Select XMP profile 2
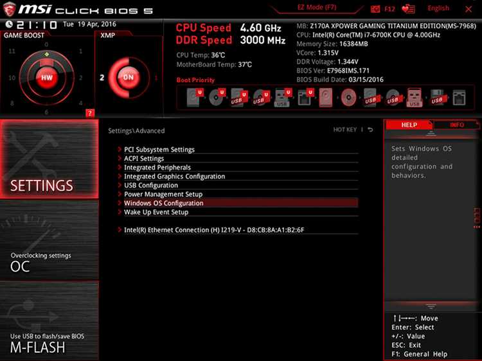This screenshot has width=482, height=361. [102, 78]
